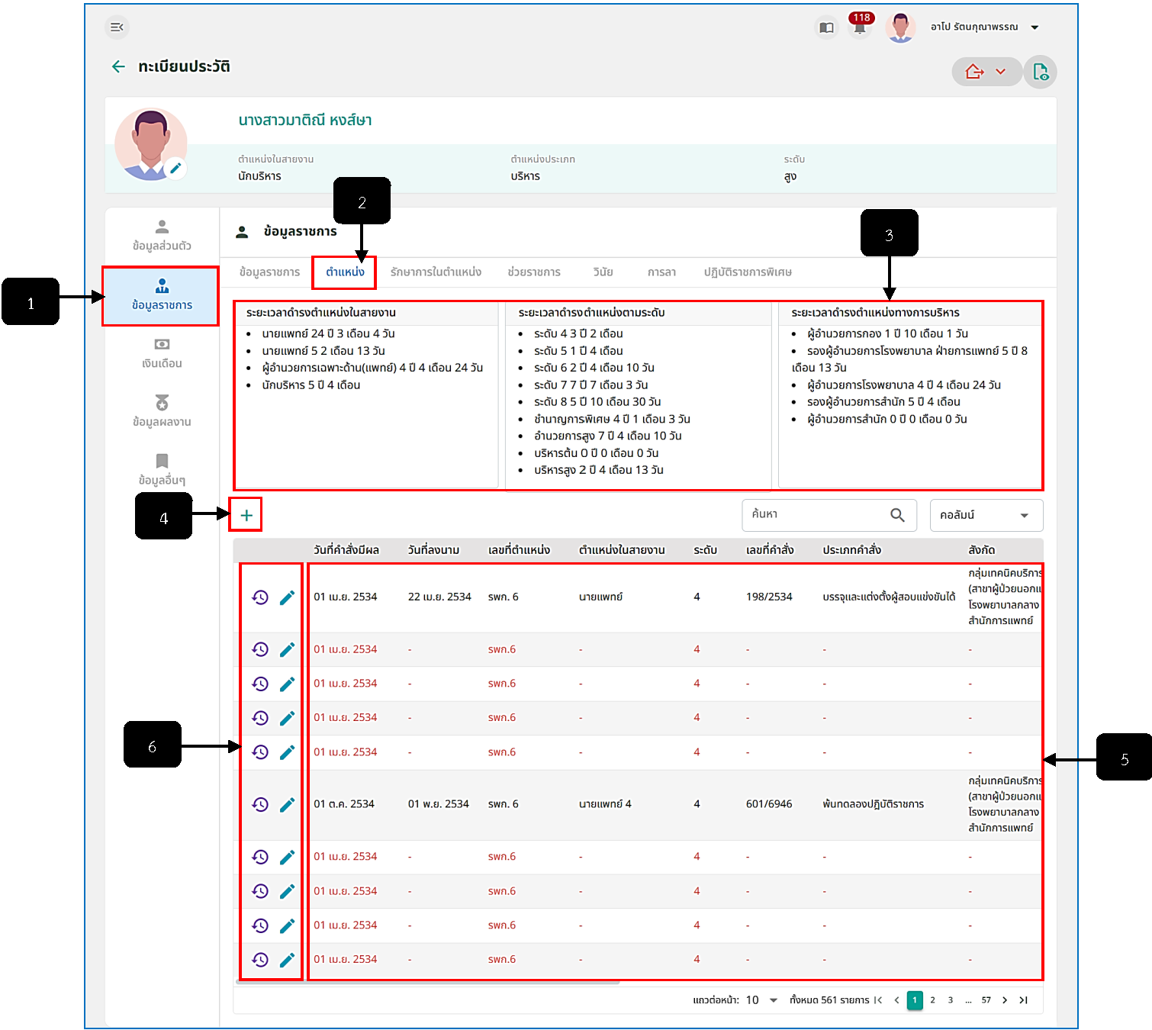
Task: Edit the first row with pencil icon
Action: tap(287, 597)
